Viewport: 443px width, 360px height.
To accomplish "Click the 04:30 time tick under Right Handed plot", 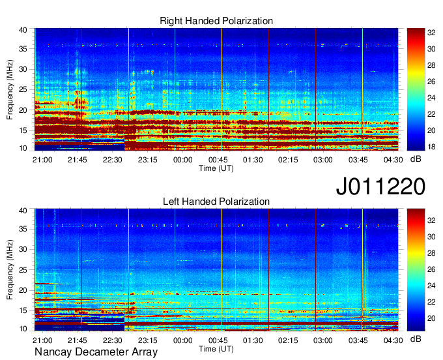I will point(393,160).
